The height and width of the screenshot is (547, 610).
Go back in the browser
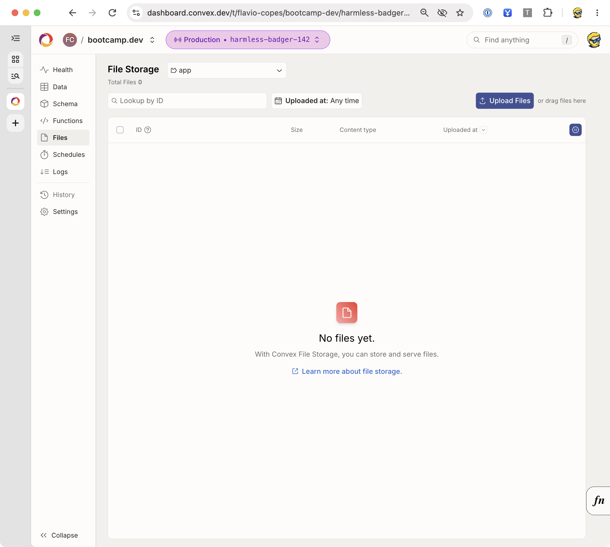click(x=72, y=13)
